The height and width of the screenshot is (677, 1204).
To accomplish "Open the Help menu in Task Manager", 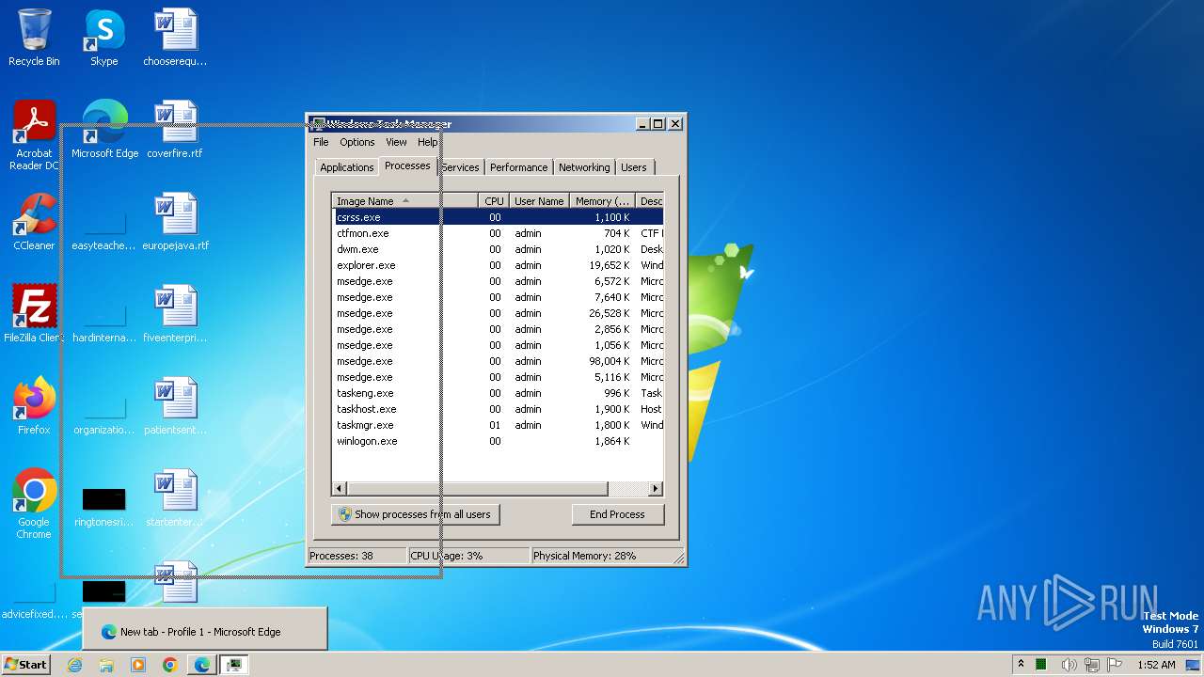I will coord(427,142).
